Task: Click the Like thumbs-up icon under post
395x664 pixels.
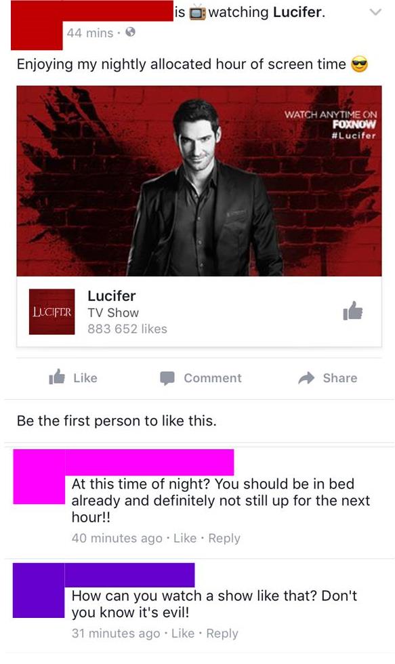Action: (x=57, y=377)
